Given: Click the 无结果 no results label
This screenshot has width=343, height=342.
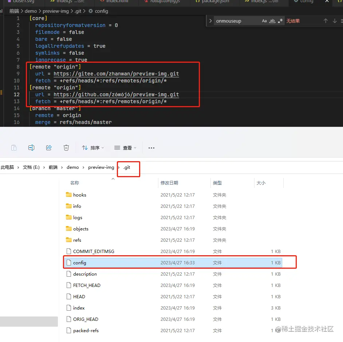Looking at the screenshot, I should pos(293,21).
